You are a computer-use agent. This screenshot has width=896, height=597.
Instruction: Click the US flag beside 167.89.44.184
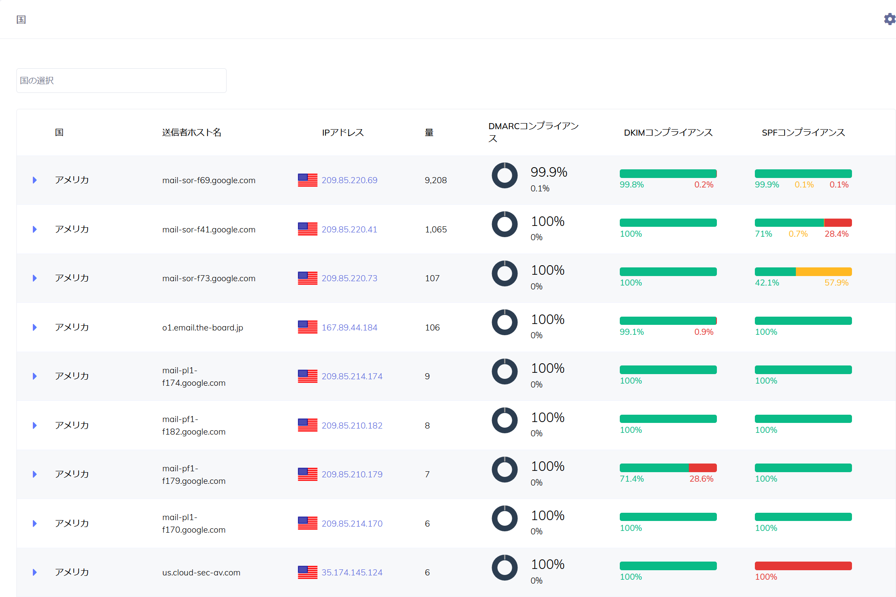coord(308,327)
